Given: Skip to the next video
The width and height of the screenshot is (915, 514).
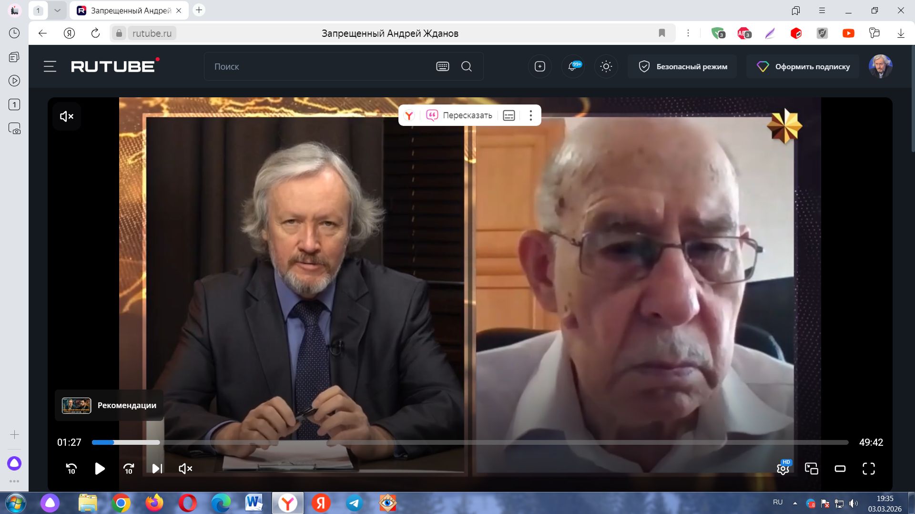Looking at the screenshot, I should [157, 469].
